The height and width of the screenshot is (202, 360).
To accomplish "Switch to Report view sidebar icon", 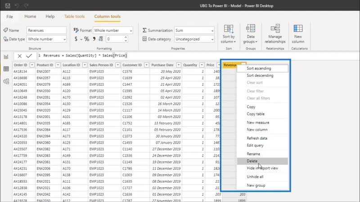I will 6,57.
